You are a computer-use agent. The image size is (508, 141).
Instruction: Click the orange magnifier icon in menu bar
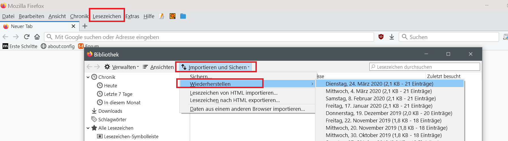172,16
